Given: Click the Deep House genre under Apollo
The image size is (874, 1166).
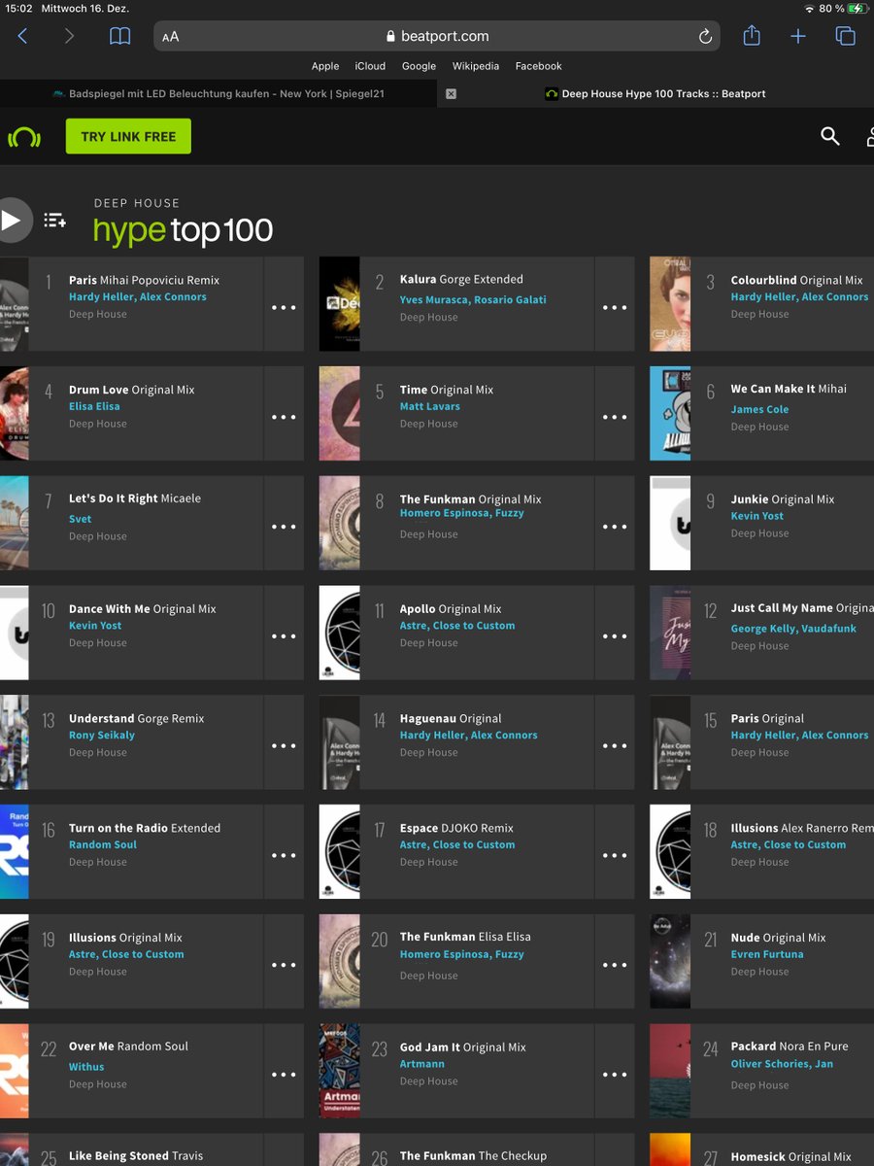Looking at the screenshot, I should tap(429, 643).
